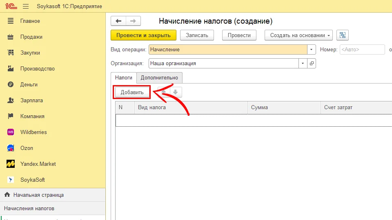Click the Записать button
The height and width of the screenshot is (220, 392).
click(x=197, y=35)
